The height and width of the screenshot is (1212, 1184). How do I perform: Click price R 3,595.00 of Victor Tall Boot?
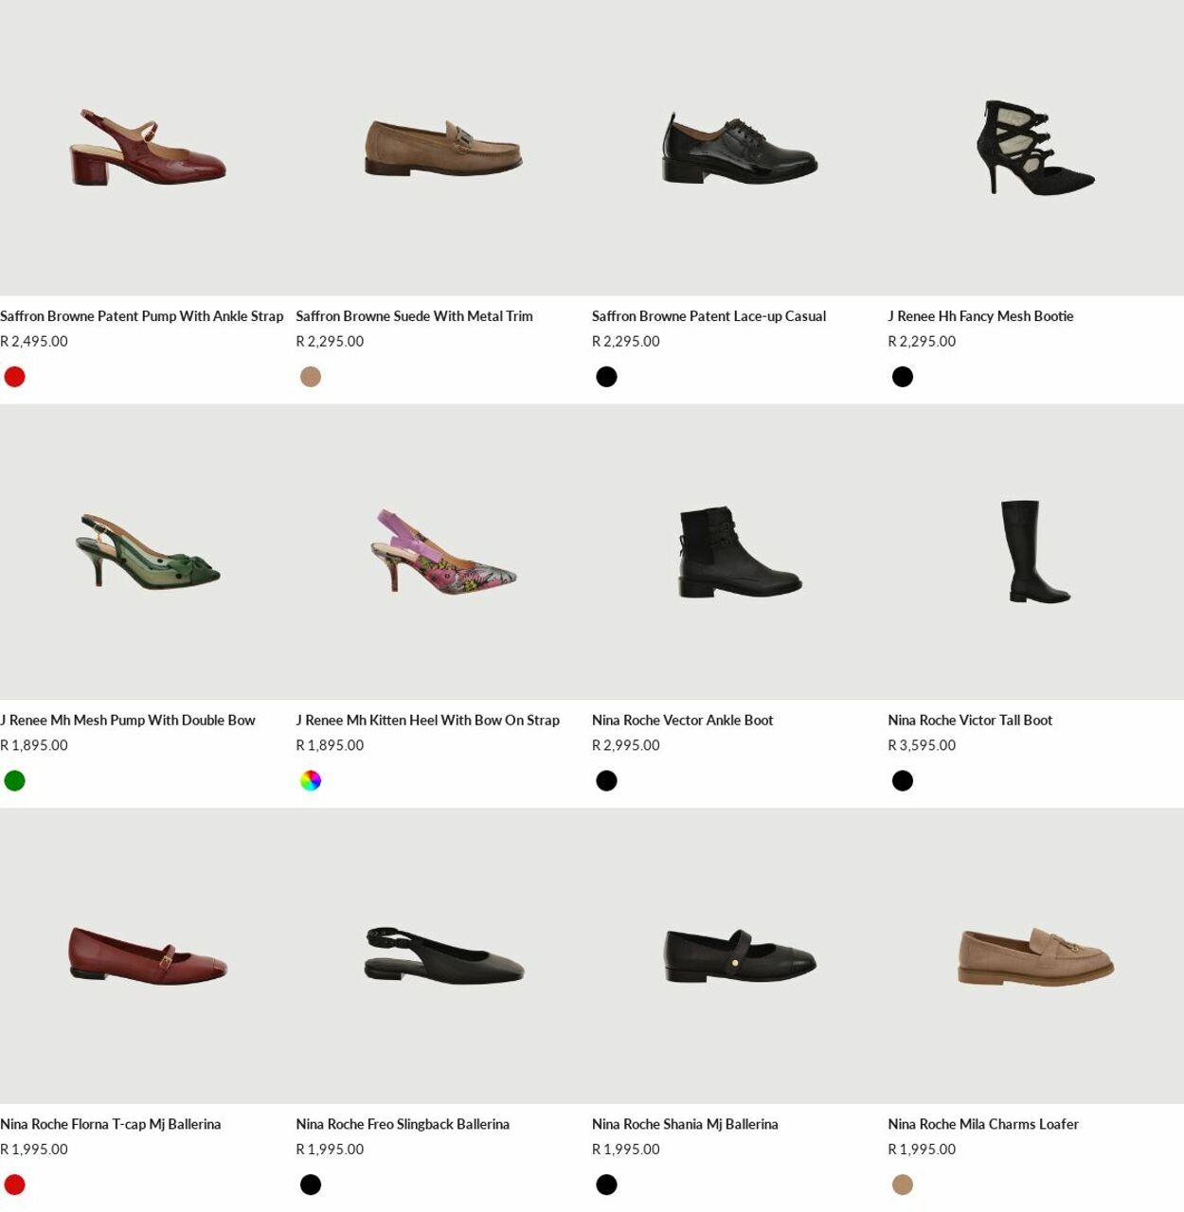(x=922, y=746)
